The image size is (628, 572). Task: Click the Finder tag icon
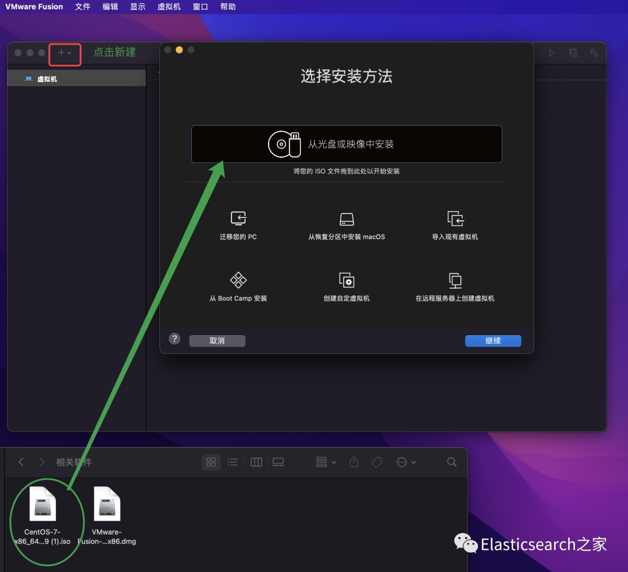(x=377, y=462)
